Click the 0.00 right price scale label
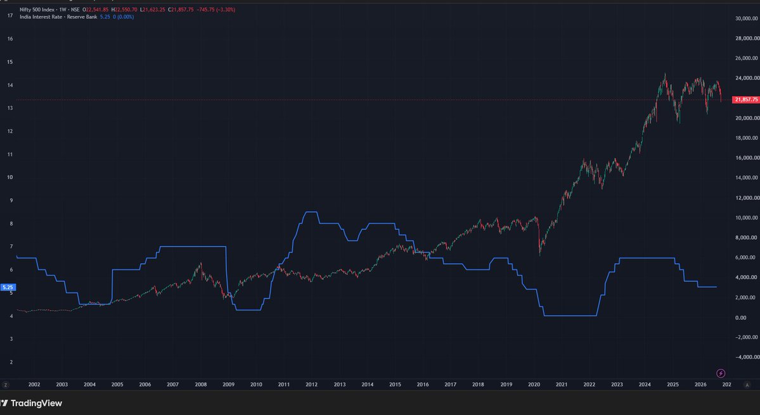 click(740, 318)
